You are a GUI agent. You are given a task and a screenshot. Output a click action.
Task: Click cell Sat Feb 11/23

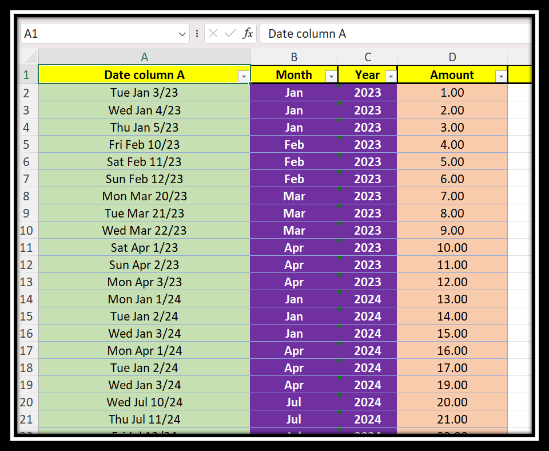pos(144,161)
